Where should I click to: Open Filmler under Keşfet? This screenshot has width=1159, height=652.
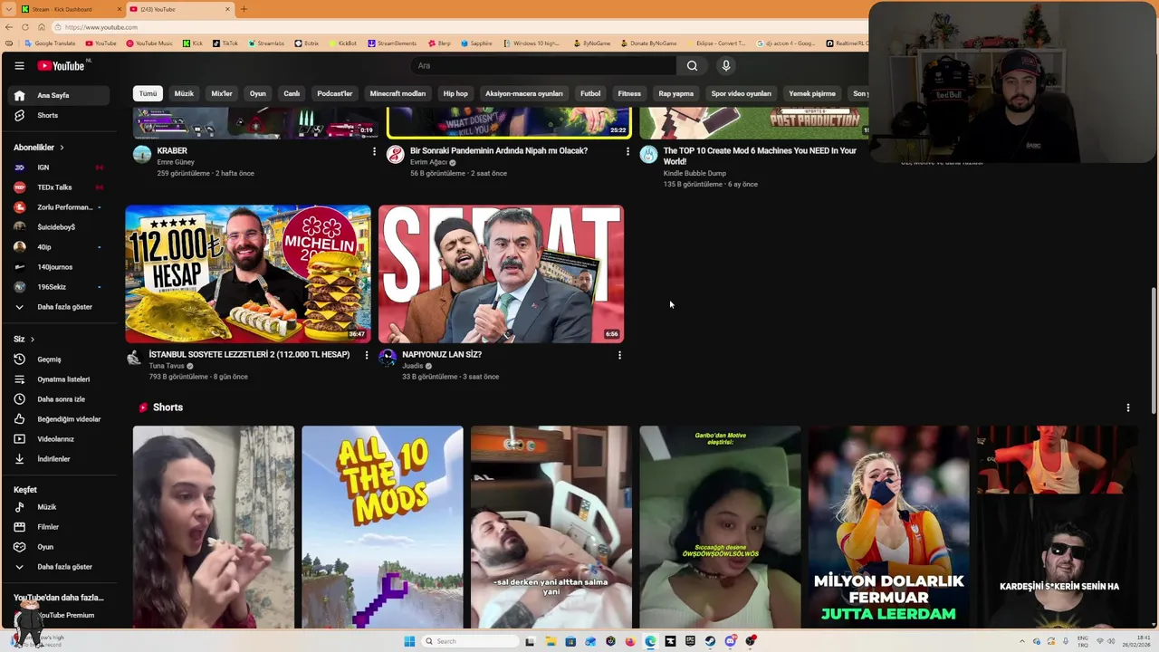coord(58,527)
